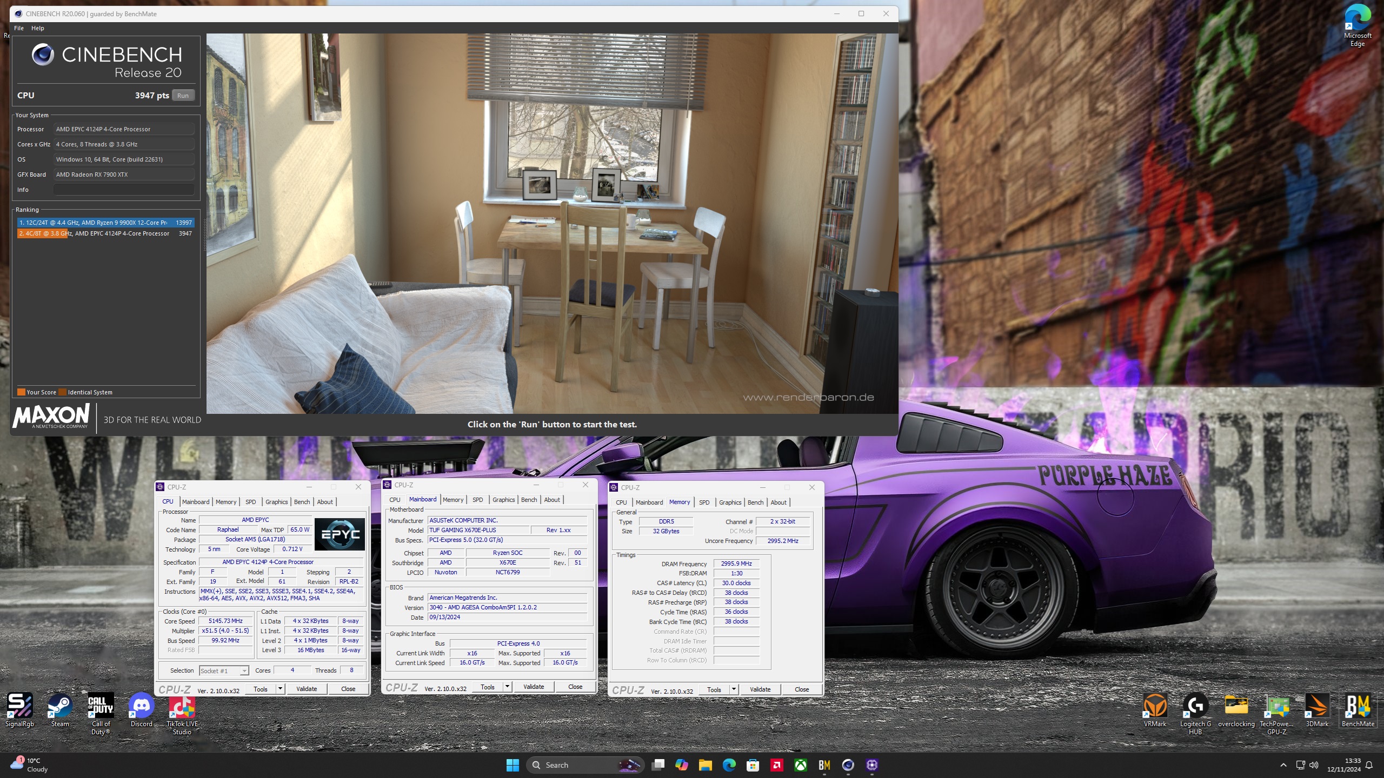Open Task View on the taskbar
Image resolution: width=1384 pixels, height=778 pixels.
pyautogui.click(x=658, y=765)
